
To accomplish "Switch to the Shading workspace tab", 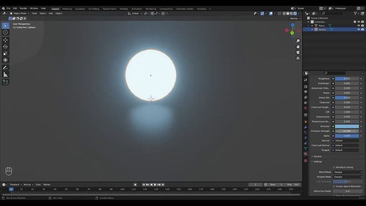I will (x=124, y=9).
